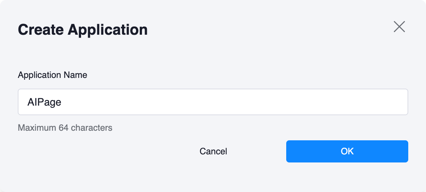Close the Create Application dialog with X
Viewport: 426px width, 192px height.
(x=399, y=27)
